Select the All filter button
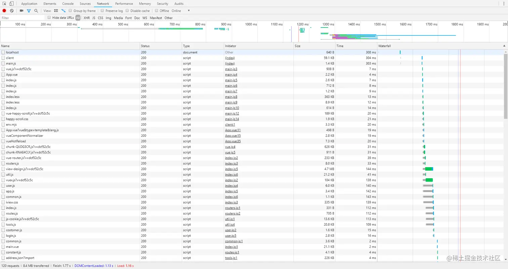 78,18
